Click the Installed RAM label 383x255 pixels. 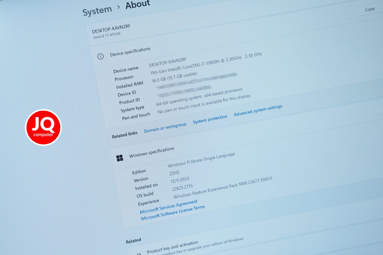tap(129, 85)
